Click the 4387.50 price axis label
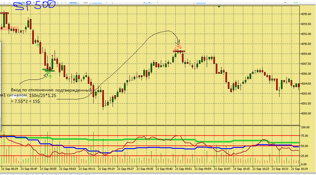Screen dimensions: 316x175 click(306, 64)
